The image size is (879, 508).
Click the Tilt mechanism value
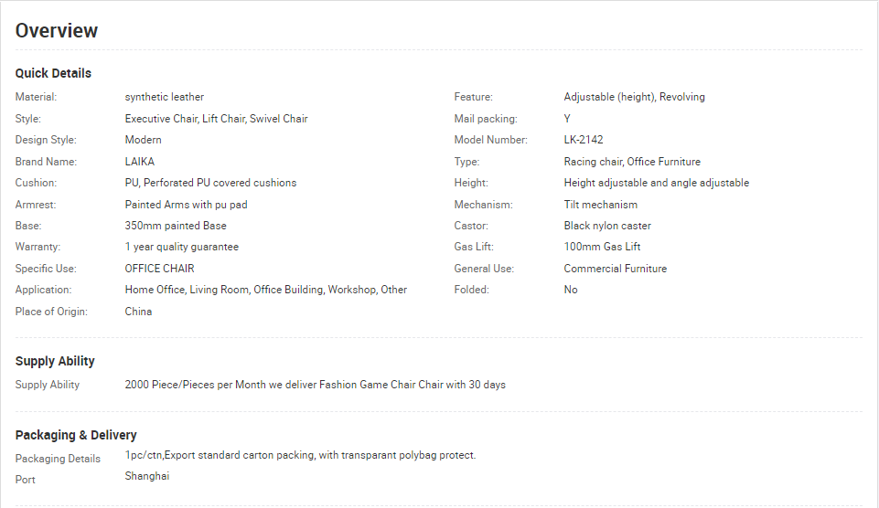click(x=600, y=205)
